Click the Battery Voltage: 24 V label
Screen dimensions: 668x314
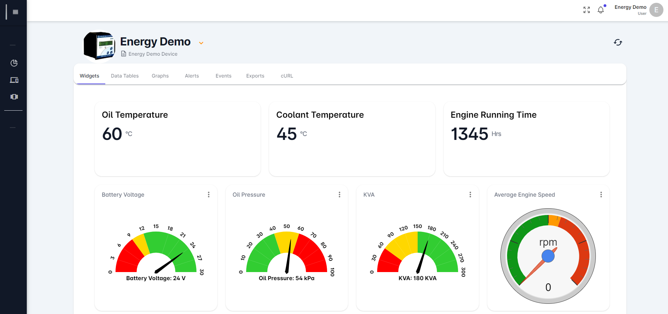156,278
